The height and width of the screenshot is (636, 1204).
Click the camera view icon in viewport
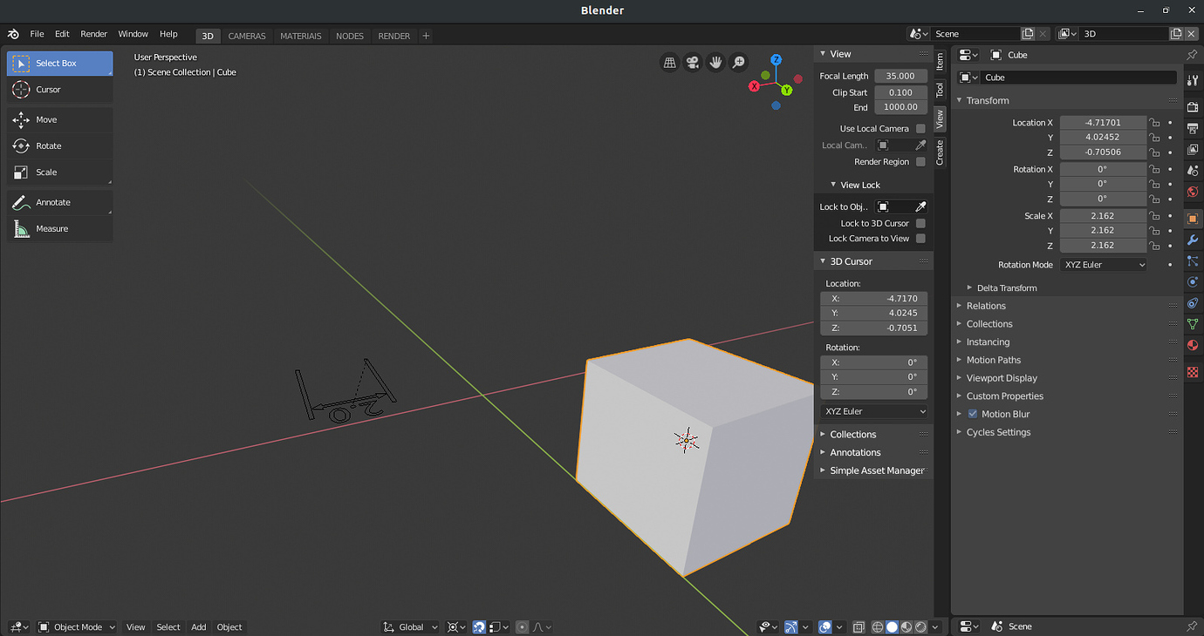tap(692, 61)
